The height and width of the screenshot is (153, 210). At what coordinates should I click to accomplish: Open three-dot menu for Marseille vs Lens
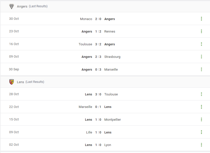pos(201,107)
